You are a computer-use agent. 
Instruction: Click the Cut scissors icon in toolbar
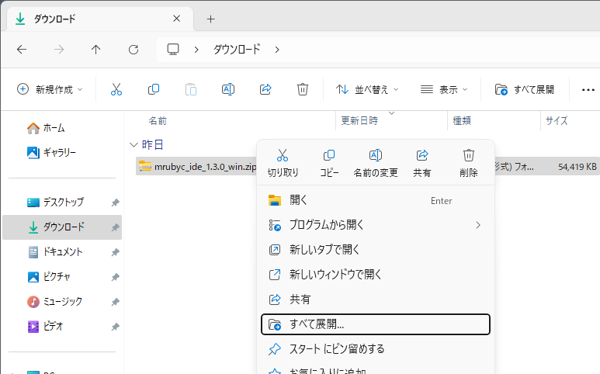(x=116, y=89)
